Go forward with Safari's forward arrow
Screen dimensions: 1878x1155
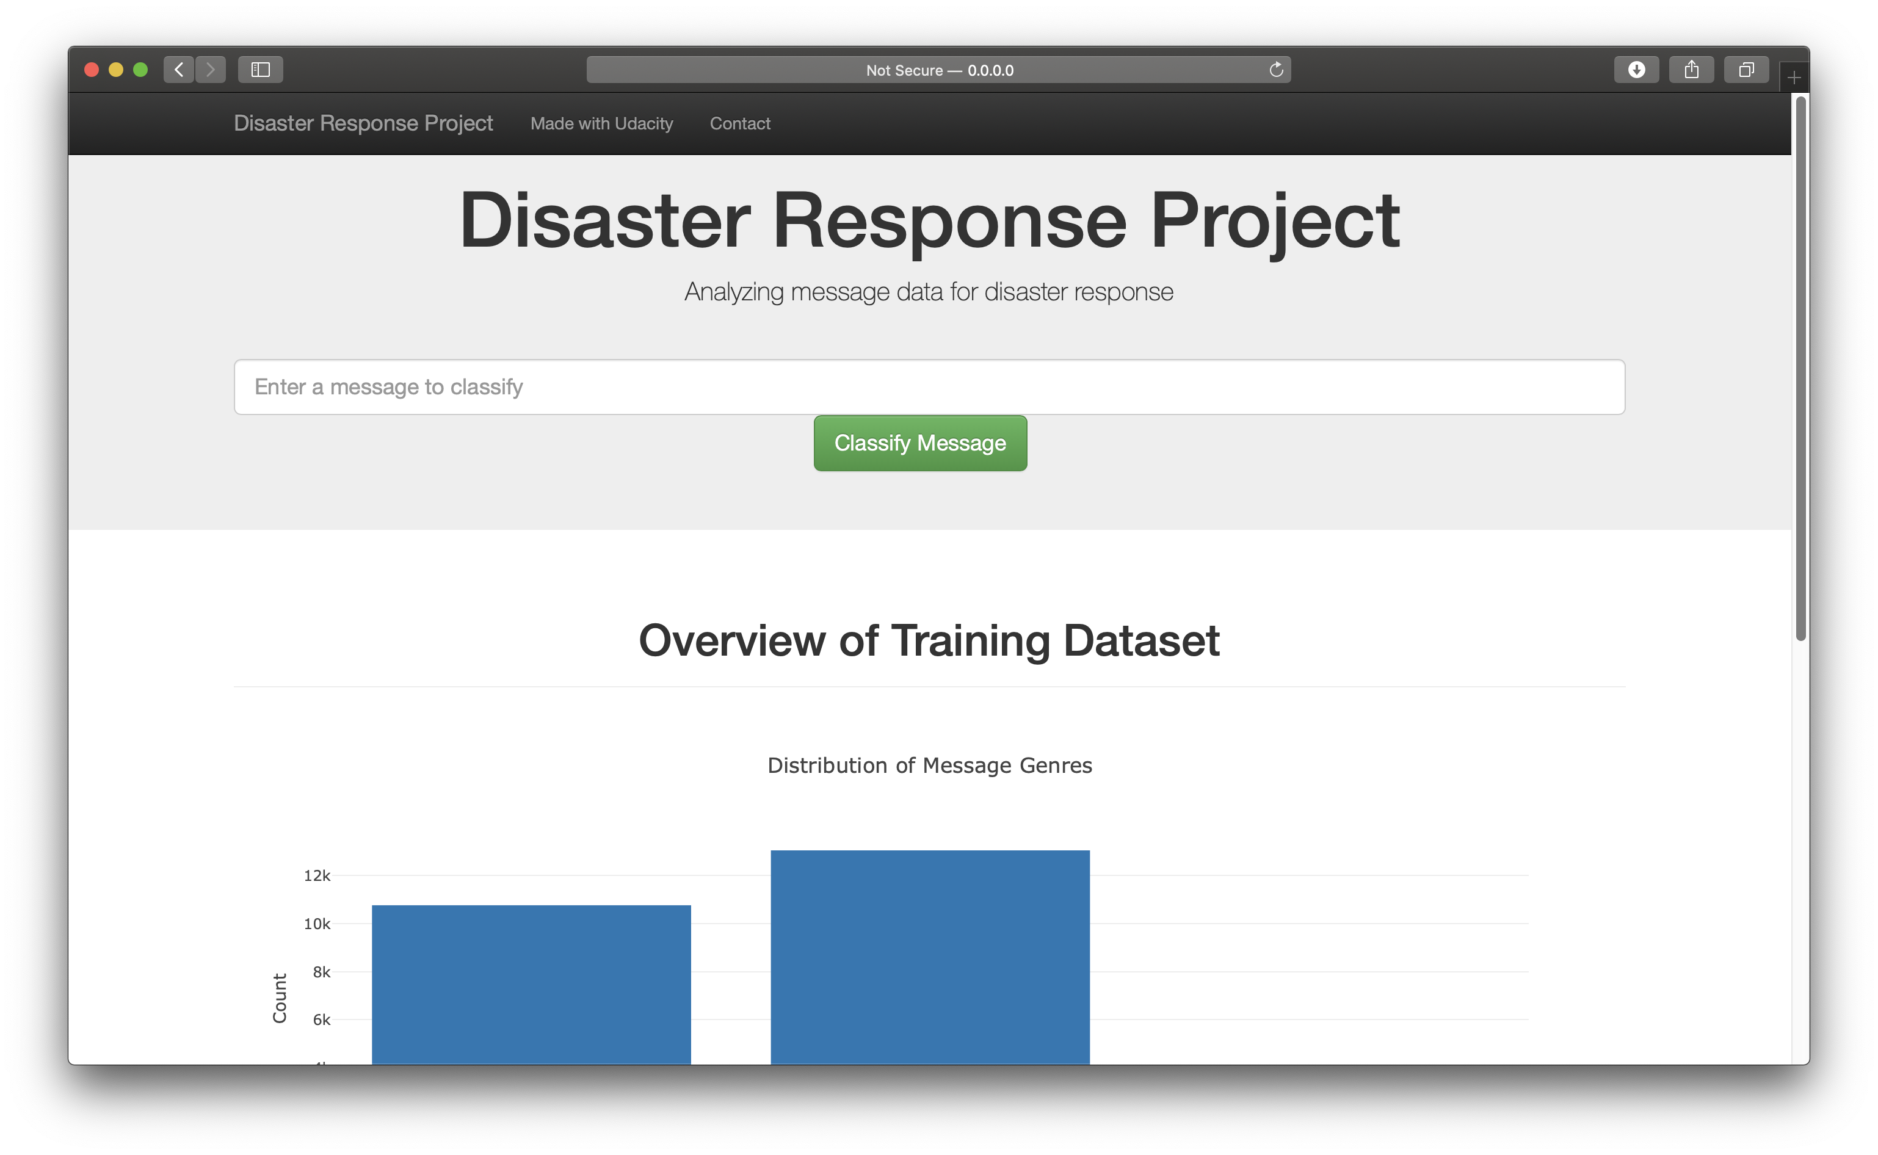click(x=211, y=70)
